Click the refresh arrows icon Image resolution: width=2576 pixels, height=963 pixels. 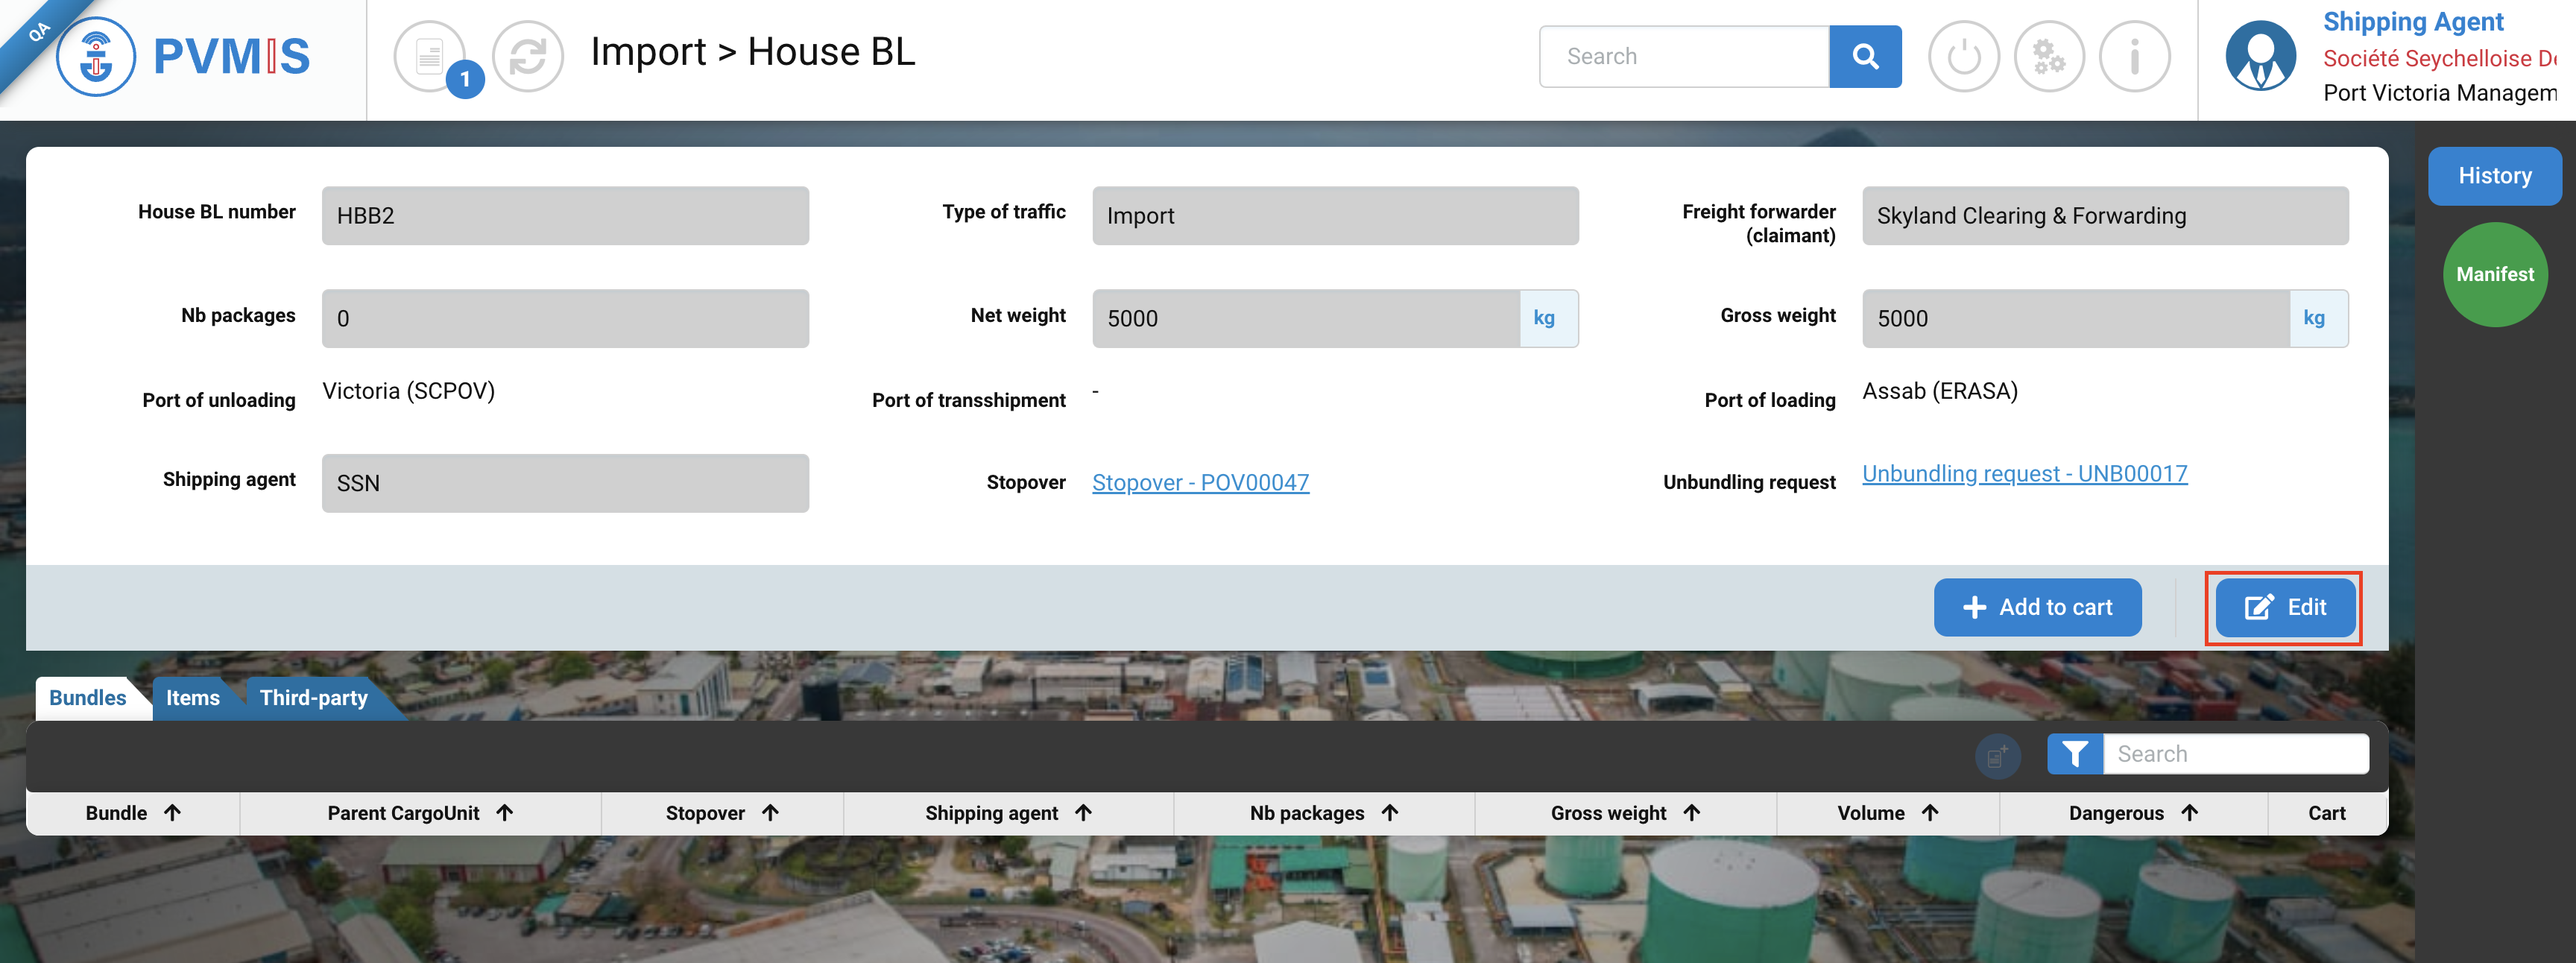click(x=527, y=56)
